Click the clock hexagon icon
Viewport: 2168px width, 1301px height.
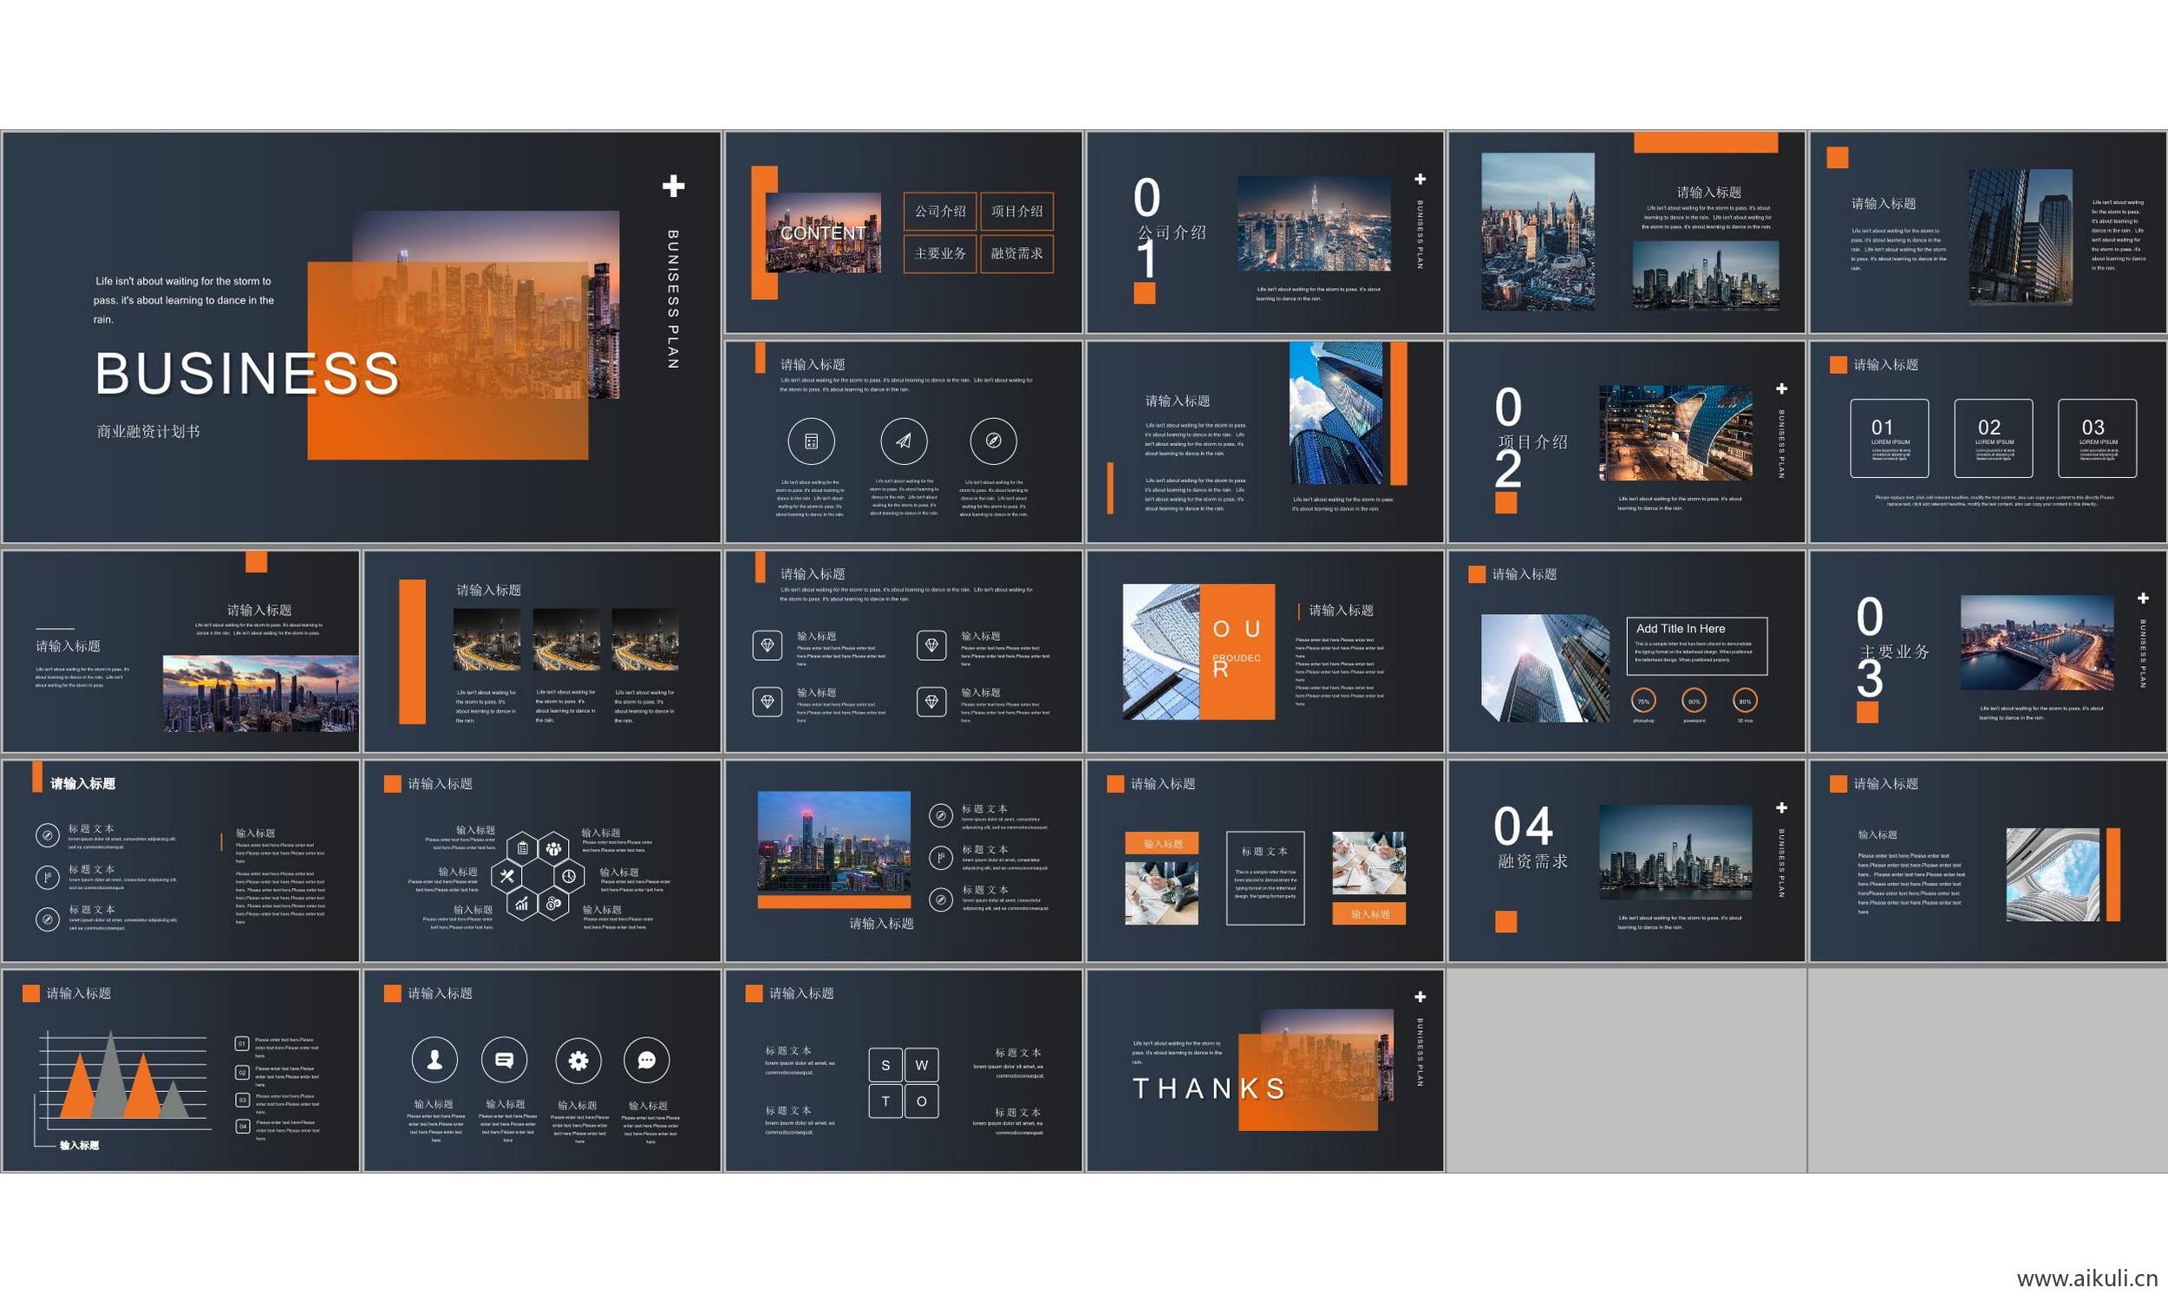tap(569, 876)
